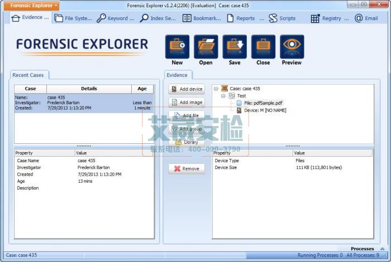391x262 pixels.
Task: Click the Case: case 435 status bar text
Action: click(21, 255)
